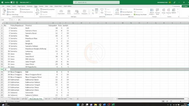Switch to Normal view
The image size is (189, 106).
point(163,101)
